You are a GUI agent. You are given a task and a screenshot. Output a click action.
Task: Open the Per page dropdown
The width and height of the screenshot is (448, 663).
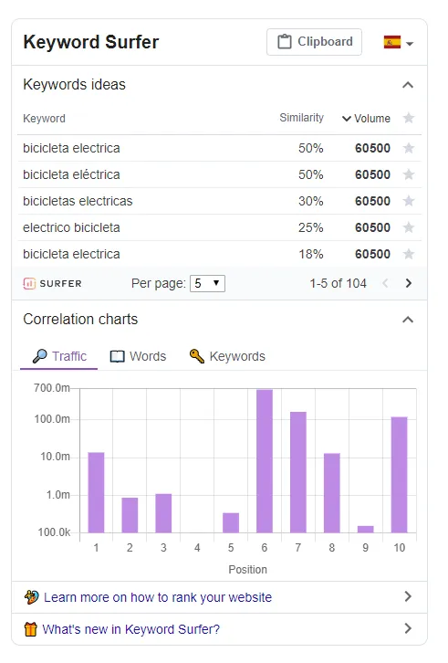[x=207, y=283]
